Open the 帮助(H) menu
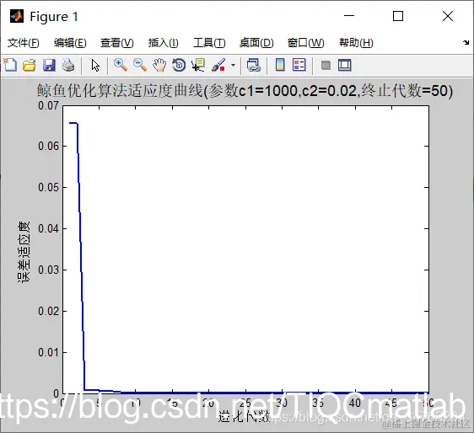Image resolution: width=474 pixels, height=433 pixels. (x=356, y=43)
